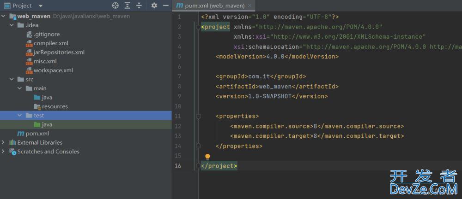Click the fold end marker at line 16
The image size is (462, 199).
(198, 166)
